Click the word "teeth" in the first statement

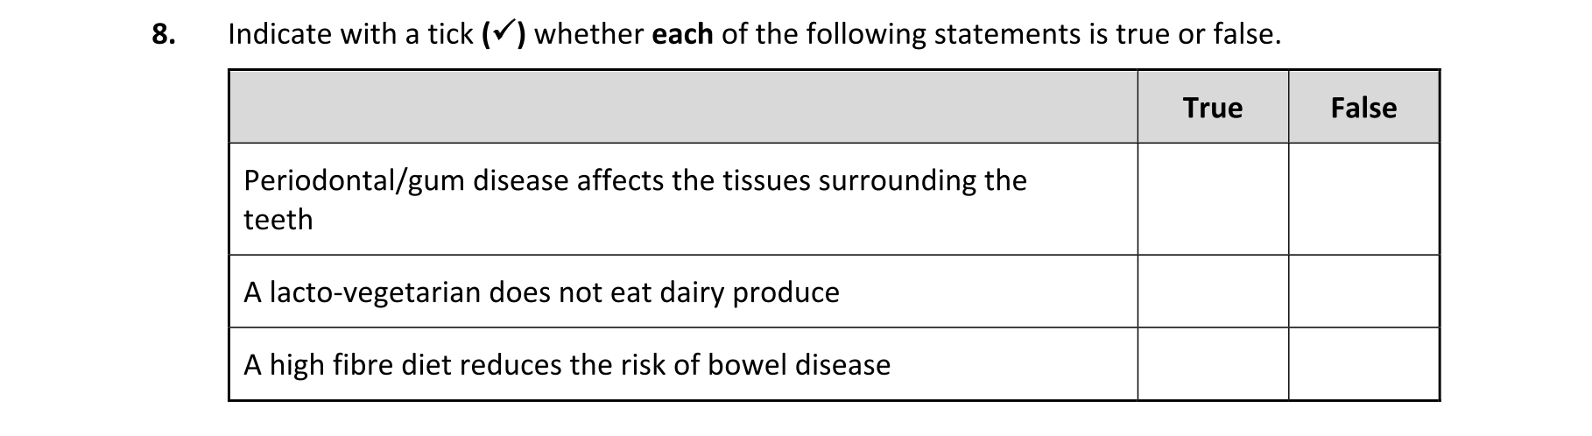pos(278,220)
